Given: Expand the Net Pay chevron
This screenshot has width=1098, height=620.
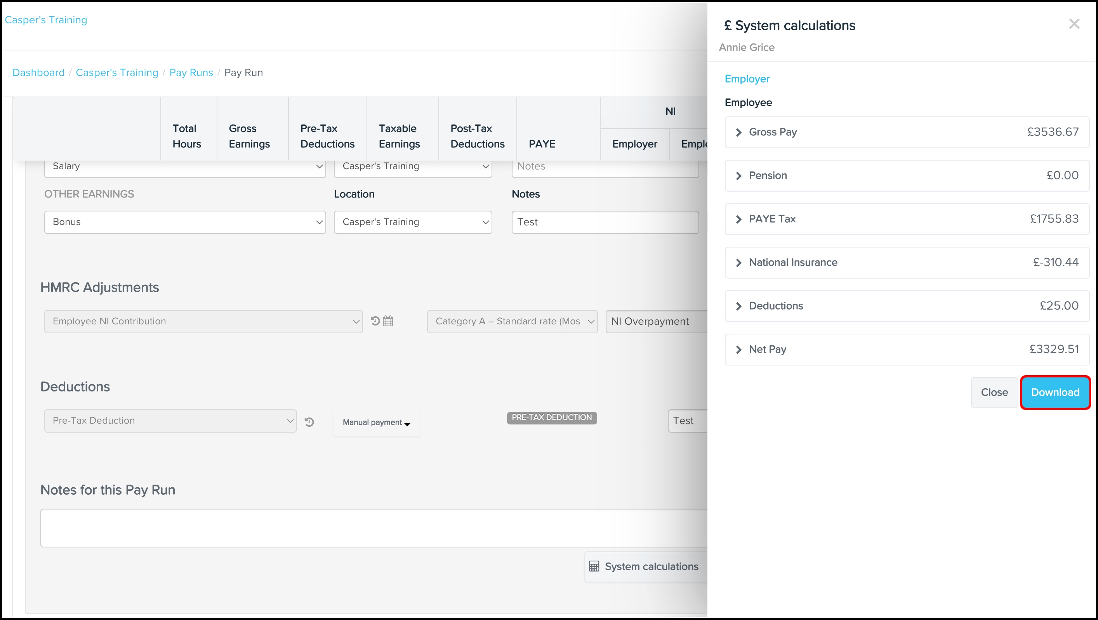Looking at the screenshot, I should tap(739, 350).
